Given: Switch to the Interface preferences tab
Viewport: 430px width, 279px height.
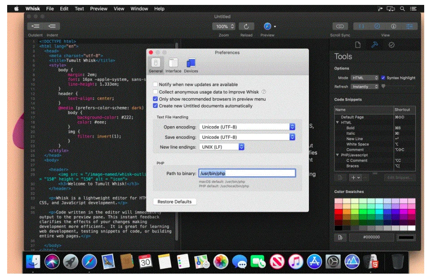Looking at the screenshot, I should tap(173, 65).
